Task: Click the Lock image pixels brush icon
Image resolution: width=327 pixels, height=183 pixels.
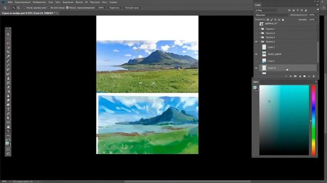Action: tap(271, 19)
